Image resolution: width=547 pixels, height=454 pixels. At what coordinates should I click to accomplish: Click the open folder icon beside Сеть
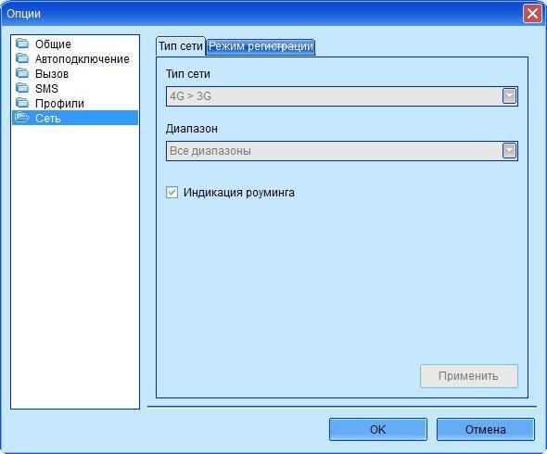point(22,118)
